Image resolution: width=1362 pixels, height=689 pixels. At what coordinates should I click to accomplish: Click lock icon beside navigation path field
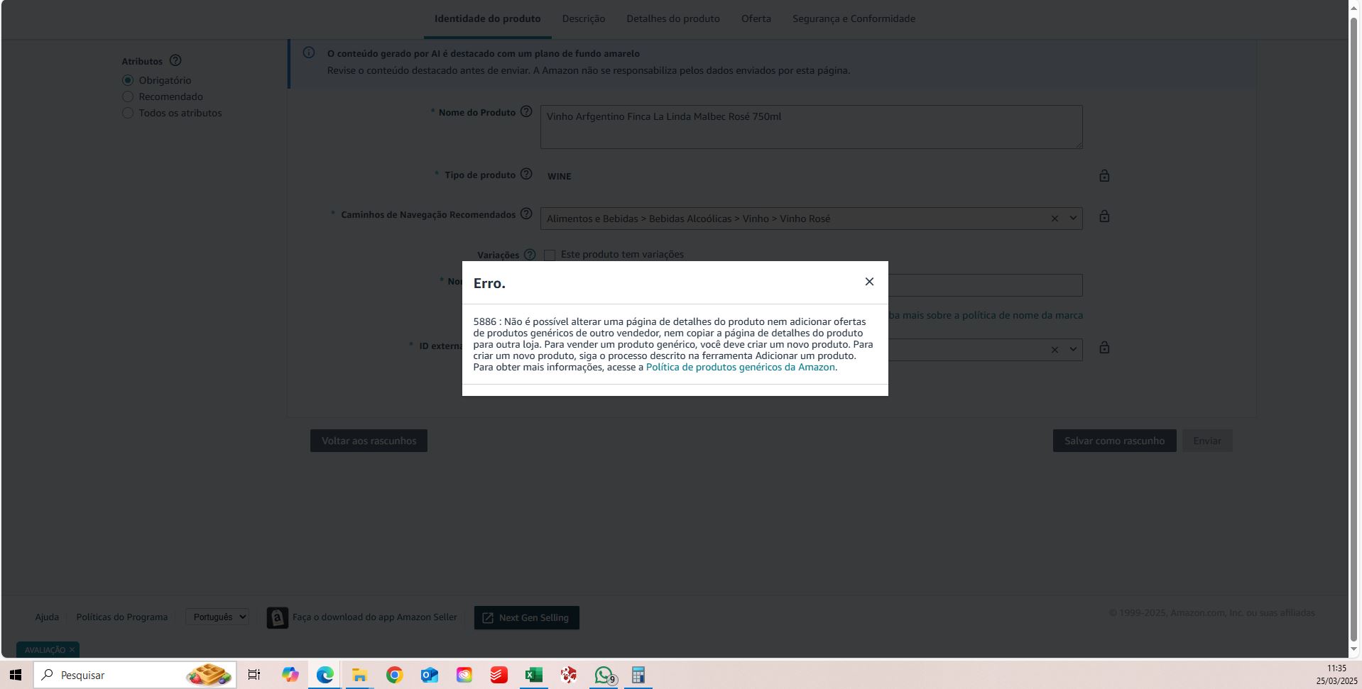pyautogui.click(x=1104, y=216)
